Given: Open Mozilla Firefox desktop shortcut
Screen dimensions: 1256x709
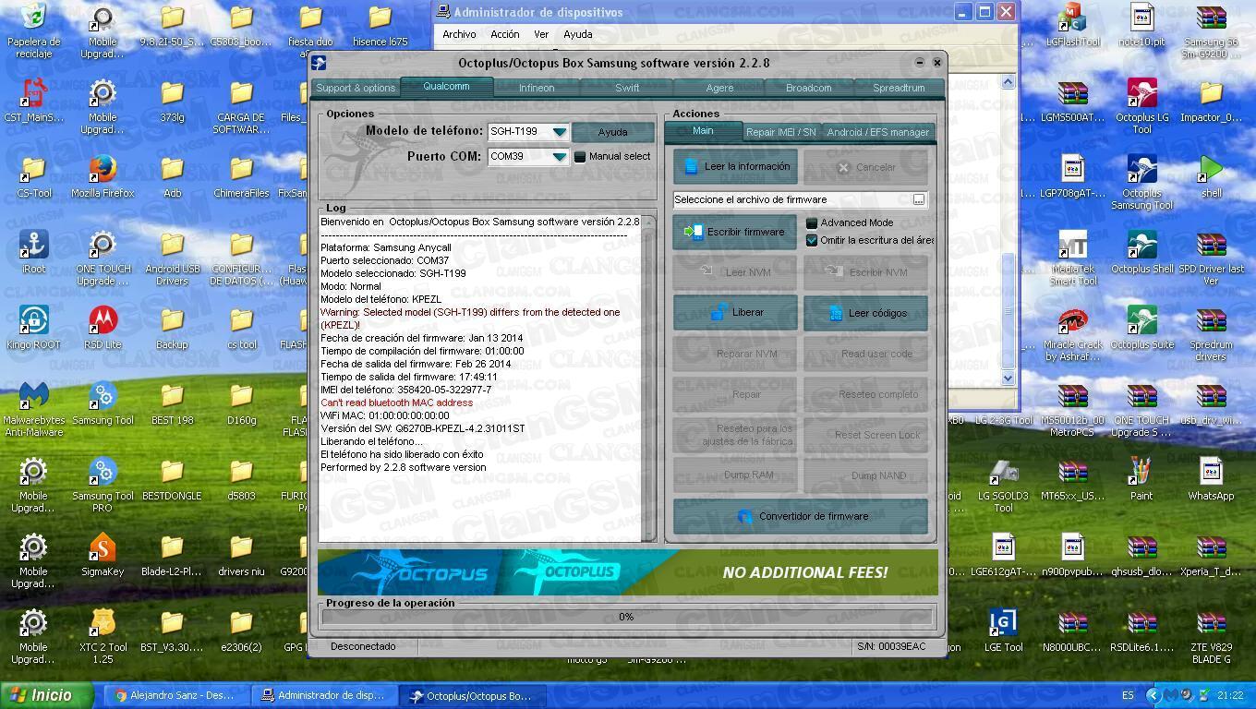Looking at the screenshot, I should [103, 176].
